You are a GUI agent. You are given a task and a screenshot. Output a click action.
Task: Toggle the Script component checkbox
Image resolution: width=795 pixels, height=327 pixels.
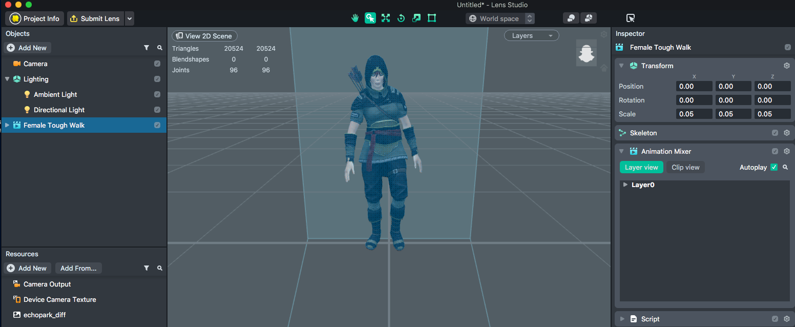click(x=775, y=319)
